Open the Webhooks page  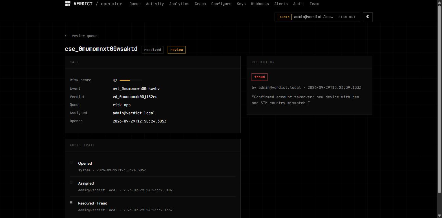point(260,4)
